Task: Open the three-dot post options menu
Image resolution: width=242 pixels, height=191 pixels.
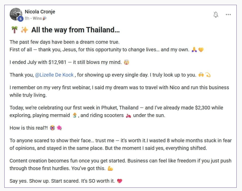Action: (228, 15)
